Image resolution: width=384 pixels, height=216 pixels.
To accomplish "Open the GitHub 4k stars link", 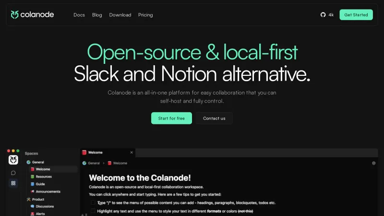I will 327,15.
